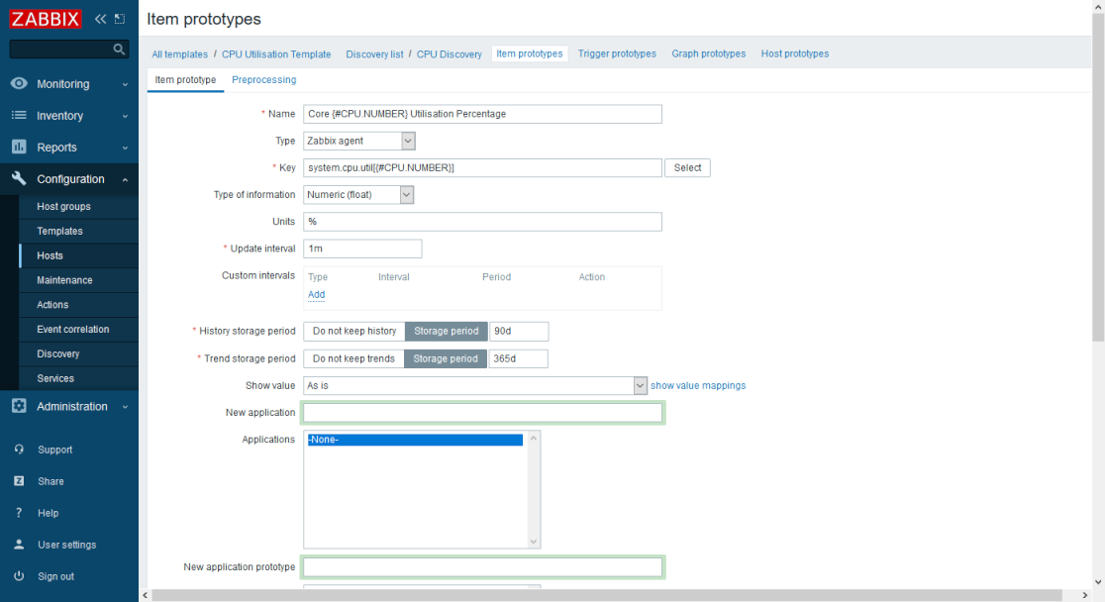Open Services in Configuration menu
Viewport: 1105px width, 602px height.
[x=79, y=378]
